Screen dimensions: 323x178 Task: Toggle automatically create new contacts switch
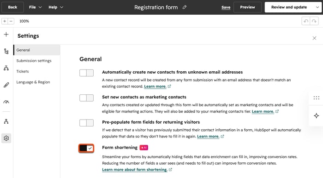[87, 73]
